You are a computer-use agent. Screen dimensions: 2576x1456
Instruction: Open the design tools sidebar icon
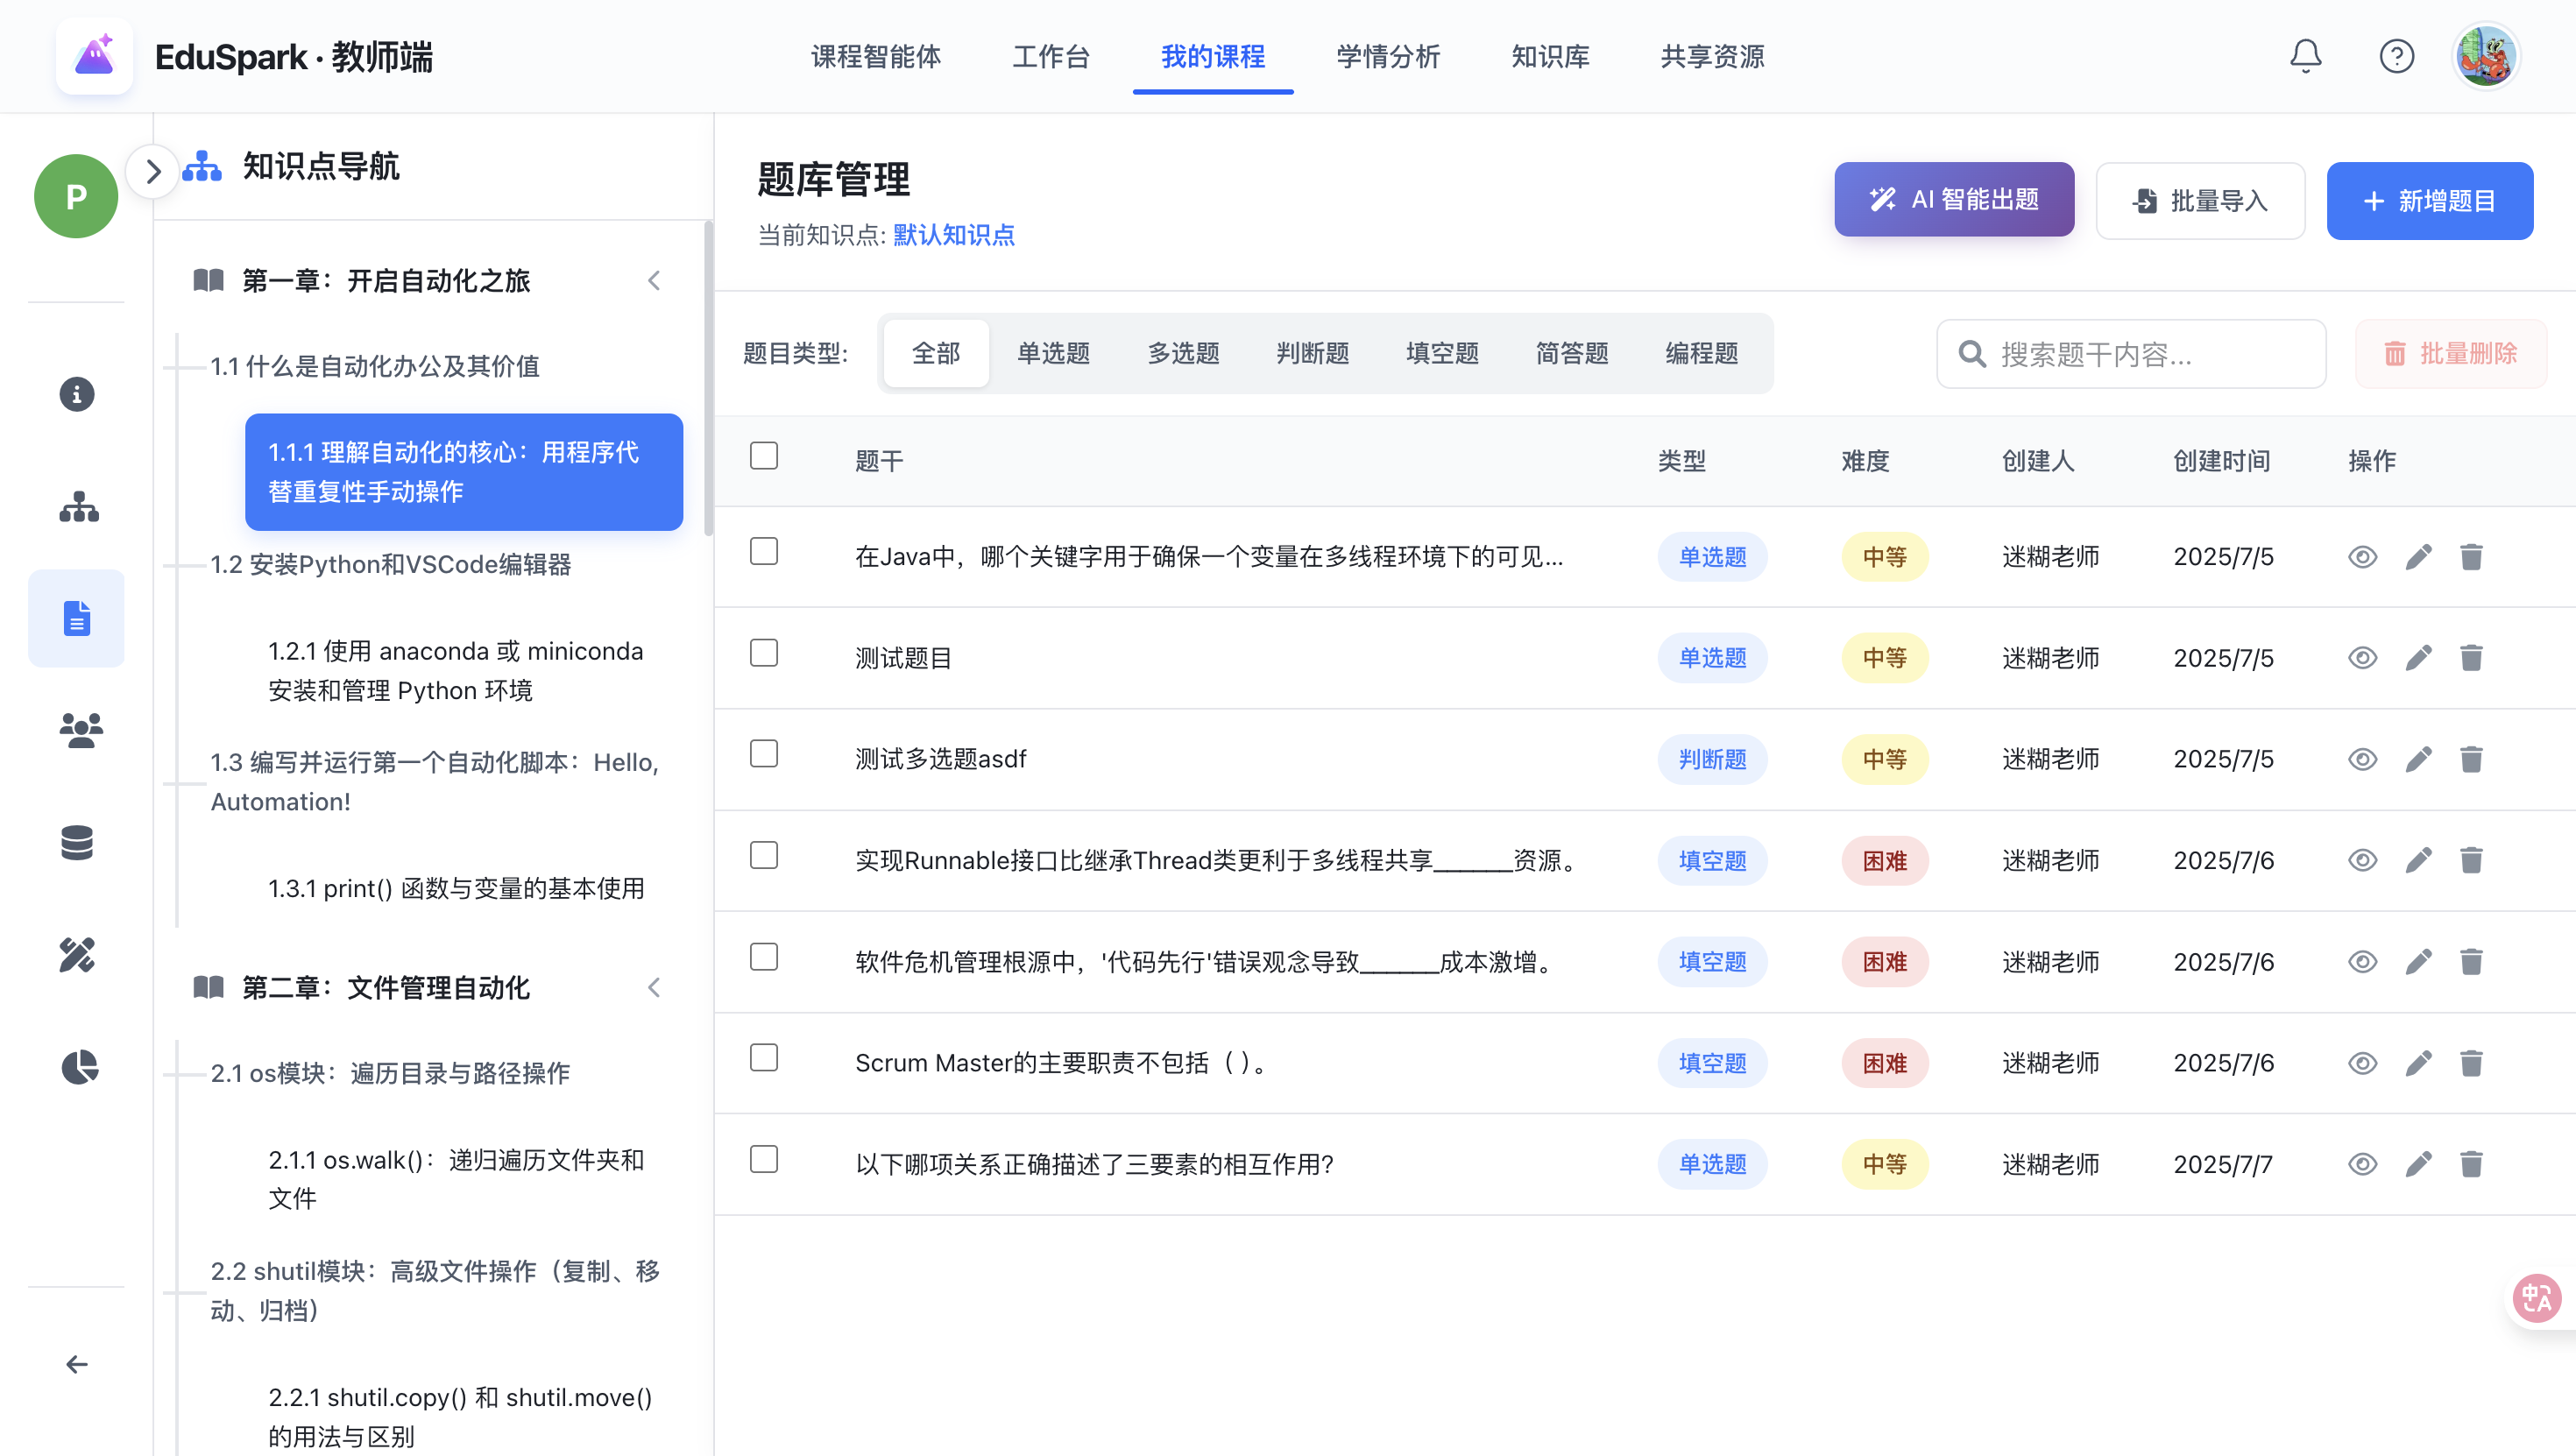point(77,955)
